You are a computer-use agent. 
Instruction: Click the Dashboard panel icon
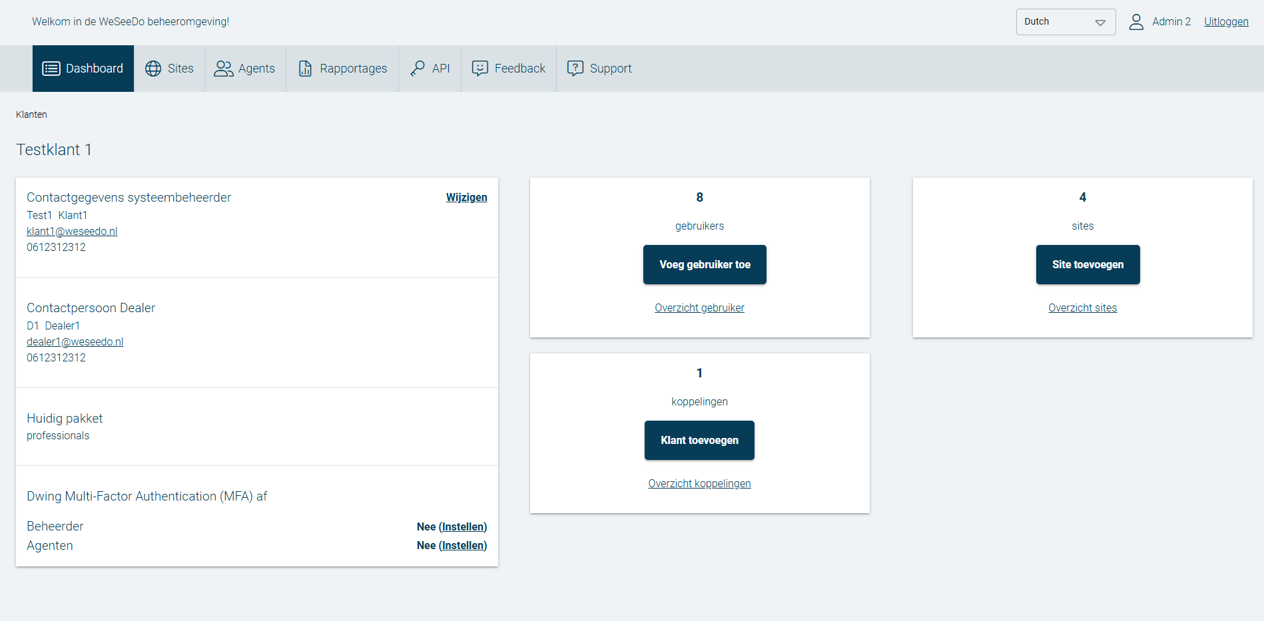(51, 68)
